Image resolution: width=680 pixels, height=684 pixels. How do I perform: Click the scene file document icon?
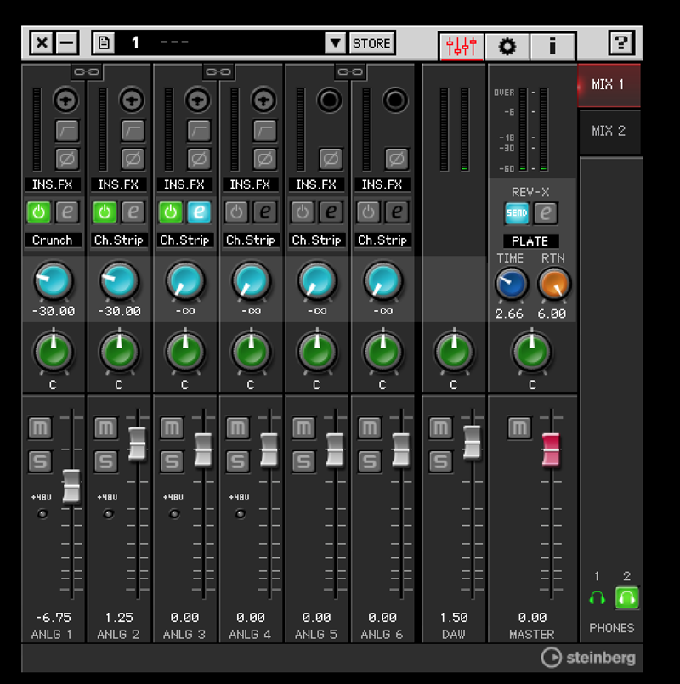point(104,42)
